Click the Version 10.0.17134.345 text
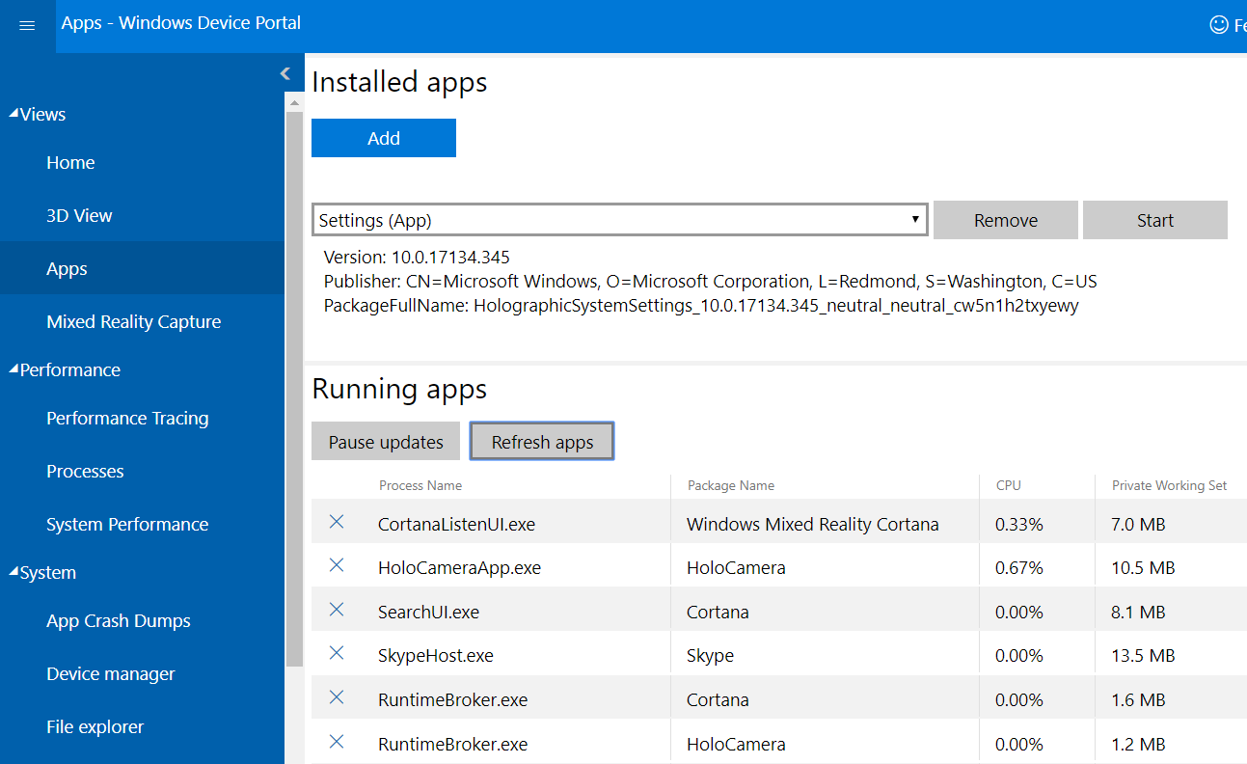 tap(417, 258)
